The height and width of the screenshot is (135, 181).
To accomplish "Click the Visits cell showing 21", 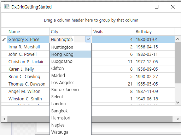I will 113,84.
